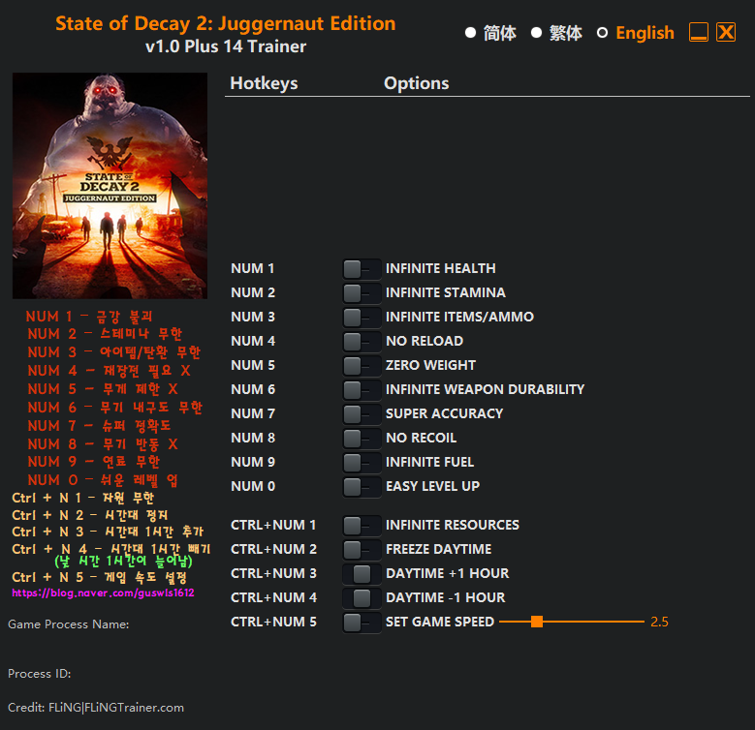Toggle Set Game Speed switch
The width and height of the screenshot is (755, 730).
[362, 623]
